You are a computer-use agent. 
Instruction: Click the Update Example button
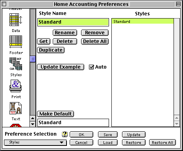click(61, 67)
